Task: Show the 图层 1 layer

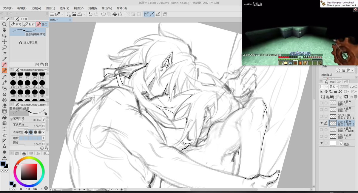Action: click(x=321, y=136)
